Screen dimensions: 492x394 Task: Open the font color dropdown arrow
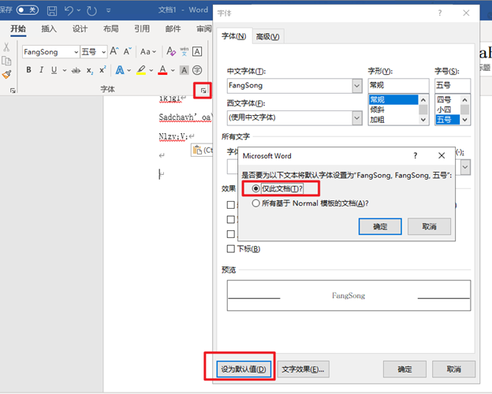pos(173,70)
